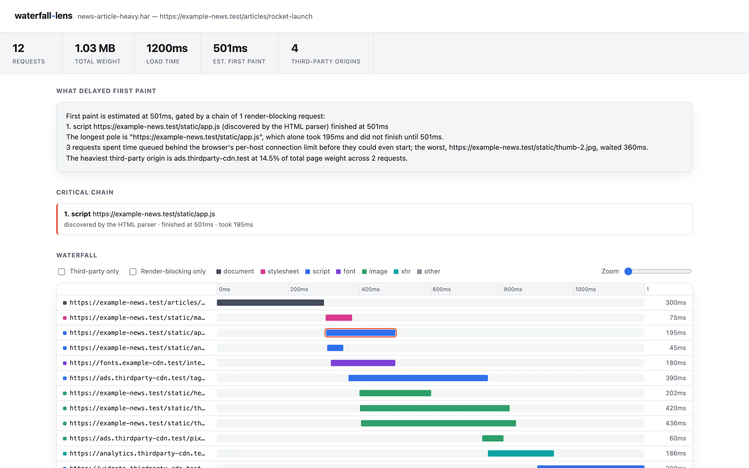The height and width of the screenshot is (468, 749).
Task: Select the fonts.example-cdn.test row URL
Action: (x=137, y=363)
